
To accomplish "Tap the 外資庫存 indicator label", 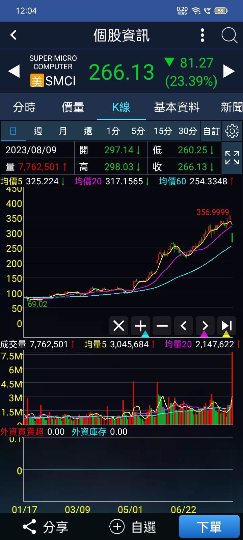I will point(89,432).
